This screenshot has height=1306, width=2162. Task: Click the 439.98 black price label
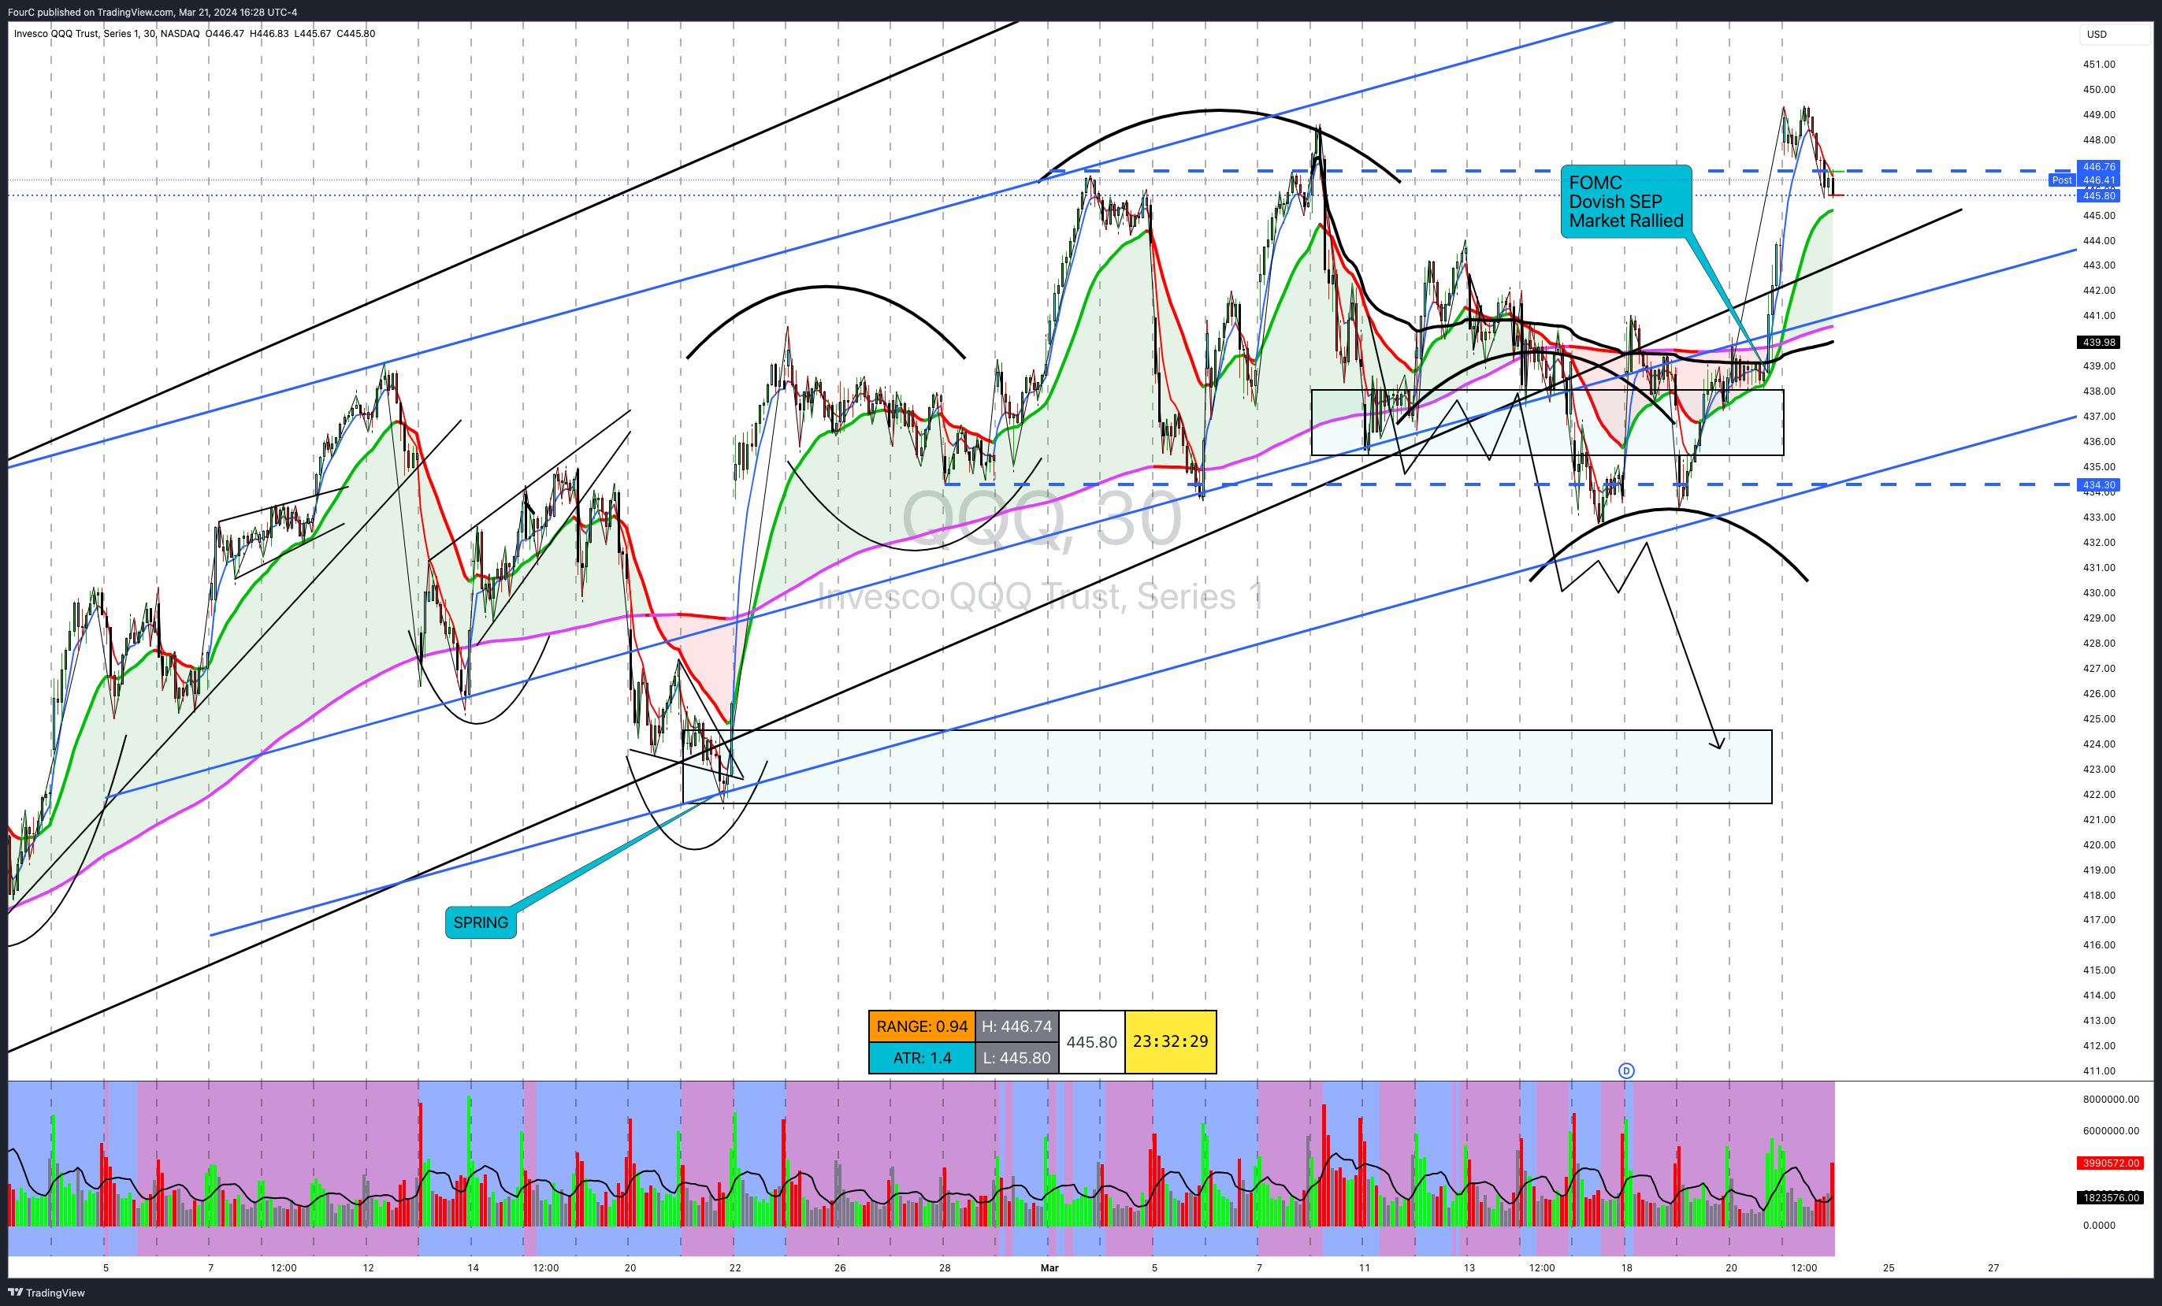(2099, 342)
